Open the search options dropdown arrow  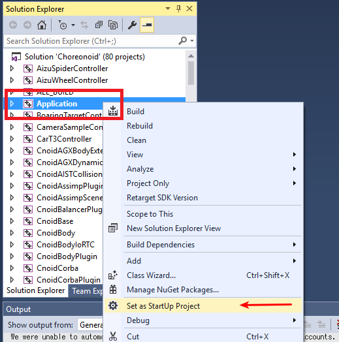192,40
